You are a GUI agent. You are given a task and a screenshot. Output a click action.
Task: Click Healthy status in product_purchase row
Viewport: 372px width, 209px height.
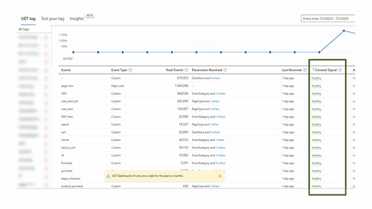pos(316,186)
